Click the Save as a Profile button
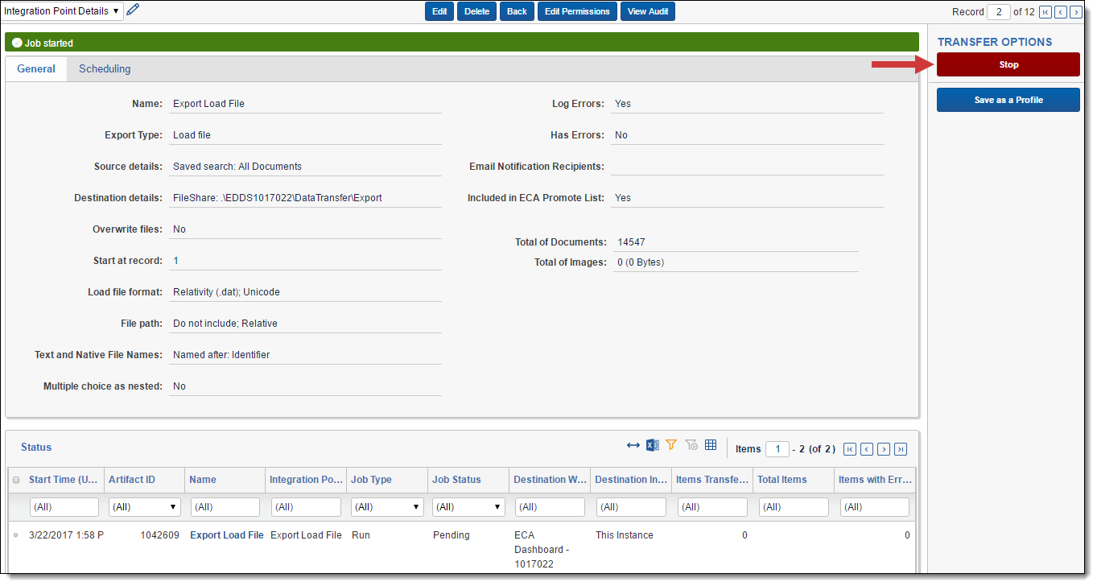 pyautogui.click(x=1008, y=101)
